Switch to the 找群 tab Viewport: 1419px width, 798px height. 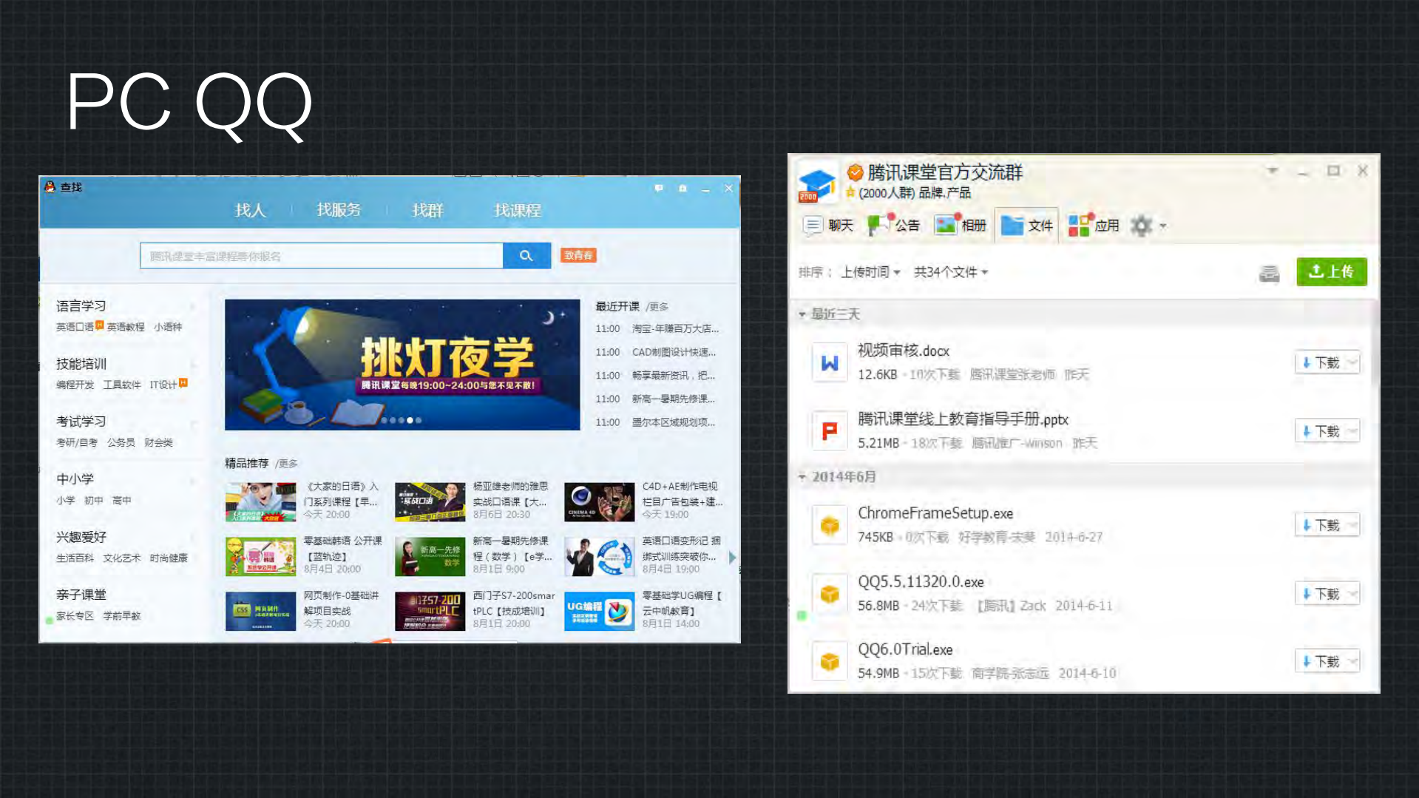point(429,210)
